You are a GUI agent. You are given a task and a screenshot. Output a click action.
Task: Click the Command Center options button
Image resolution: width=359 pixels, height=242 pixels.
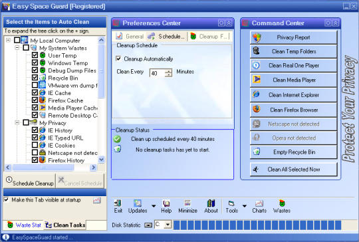click(328, 23)
